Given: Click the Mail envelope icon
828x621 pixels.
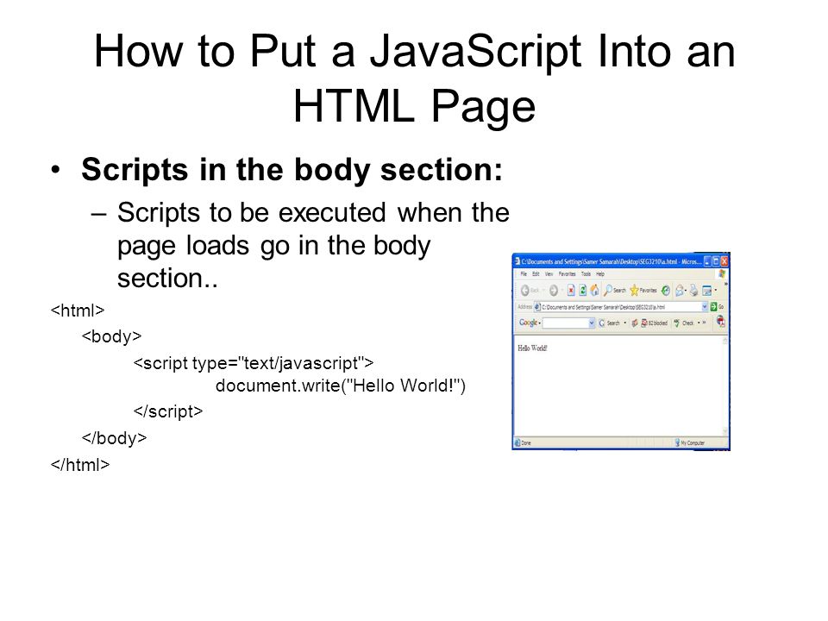Looking at the screenshot, I should pyautogui.click(x=679, y=291).
